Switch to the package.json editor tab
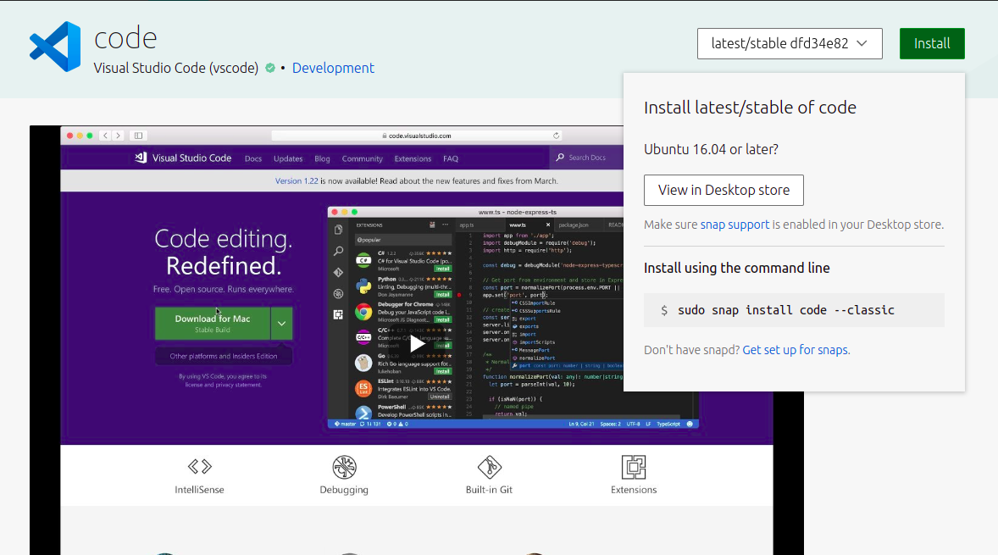This screenshot has height=555, width=998. coord(573,225)
